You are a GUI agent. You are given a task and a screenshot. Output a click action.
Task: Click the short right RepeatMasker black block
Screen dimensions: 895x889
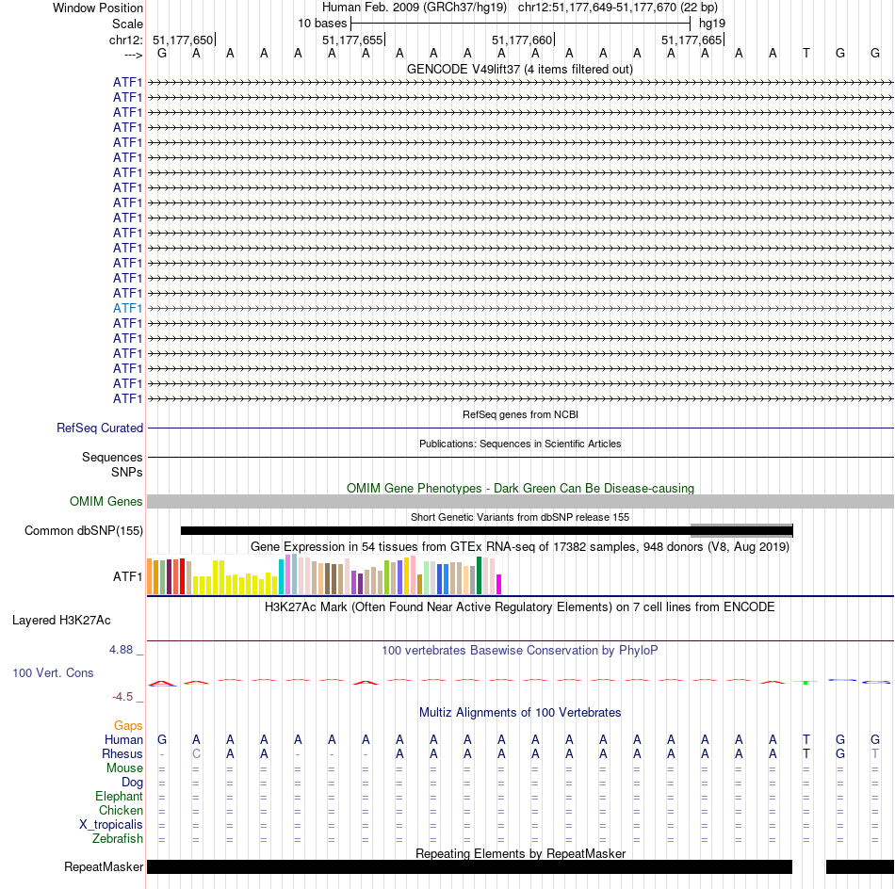point(860,866)
